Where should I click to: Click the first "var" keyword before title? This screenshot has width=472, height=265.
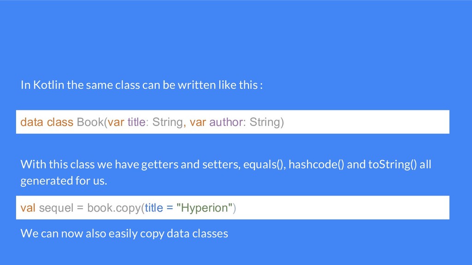coord(116,122)
